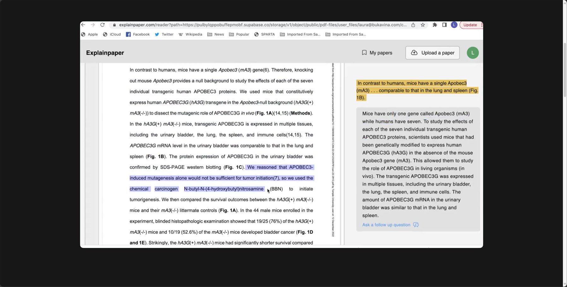
Task: Open the Facebook bookmark
Action: 138,34
